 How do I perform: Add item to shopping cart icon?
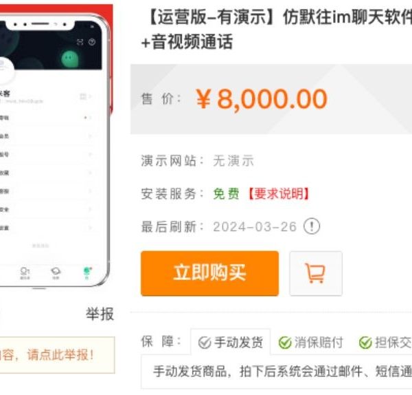click(x=316, y=273)
